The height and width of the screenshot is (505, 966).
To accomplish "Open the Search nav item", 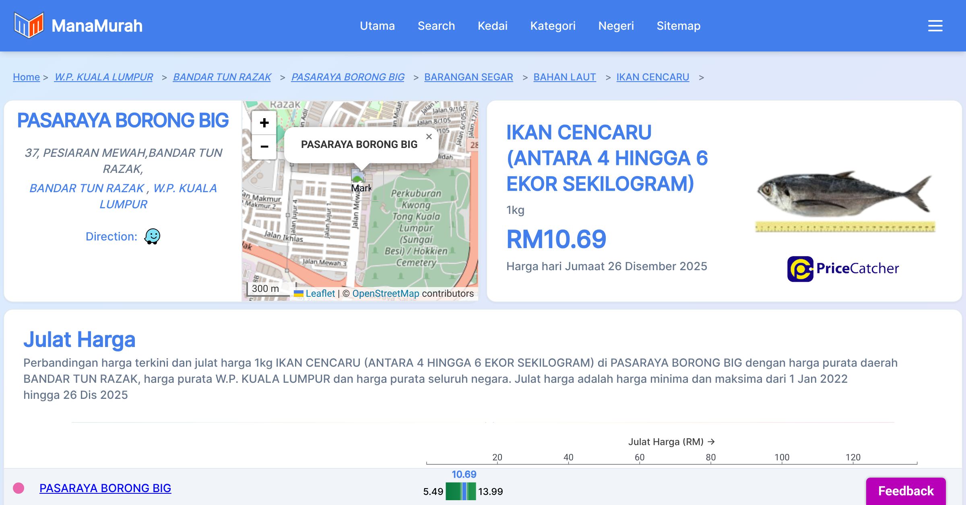I will point(436,26).
